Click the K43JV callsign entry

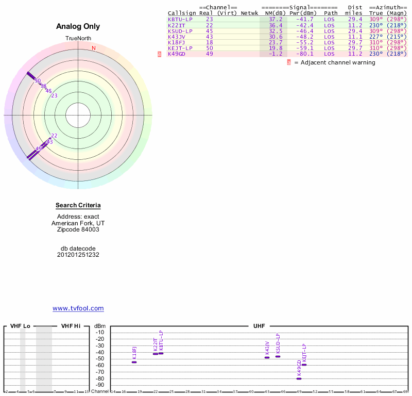pyautogui.click(x=177, y=37)
